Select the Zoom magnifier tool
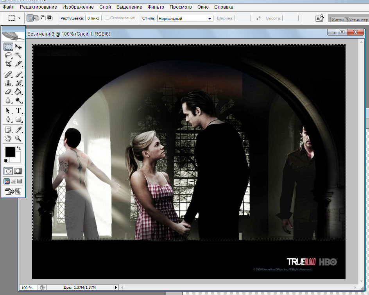Screen dimensions: 369x295 point(18,138)
